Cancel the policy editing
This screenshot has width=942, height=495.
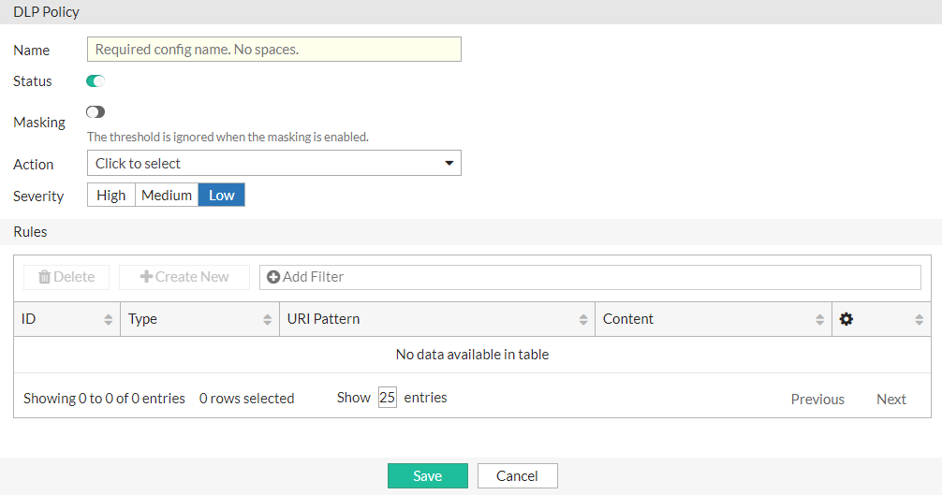tap(517, 475)
